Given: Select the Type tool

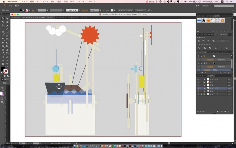Looking at the screenshot, I should pyautogui.click(x=3, y=29).
